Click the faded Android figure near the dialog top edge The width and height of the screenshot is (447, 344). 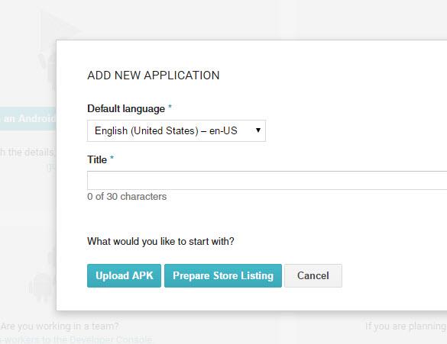point(48,69)
